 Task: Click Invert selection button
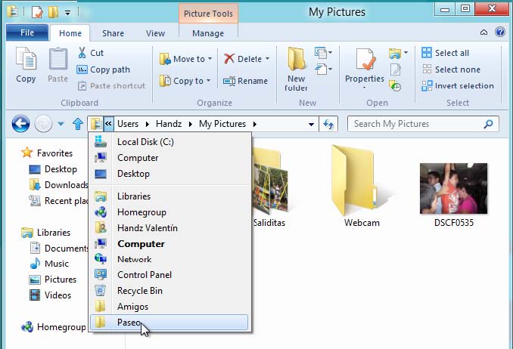(x=464, y=85)
